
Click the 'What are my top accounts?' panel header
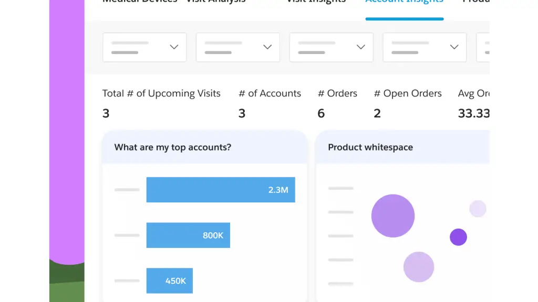pyautogui.click(x=173, y=147)
